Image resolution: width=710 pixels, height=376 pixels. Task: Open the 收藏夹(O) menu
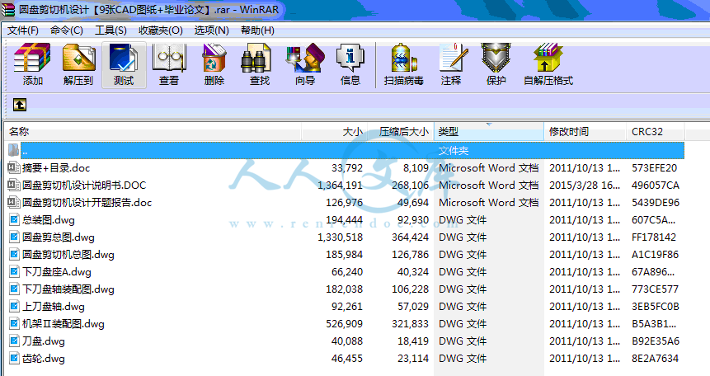[x=160, y=31]
